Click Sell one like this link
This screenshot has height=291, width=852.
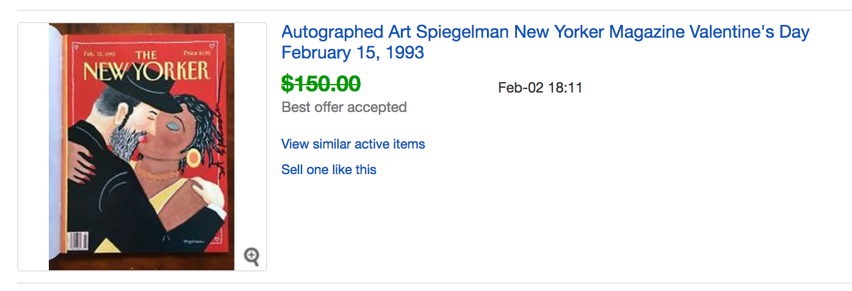(328, 170)
